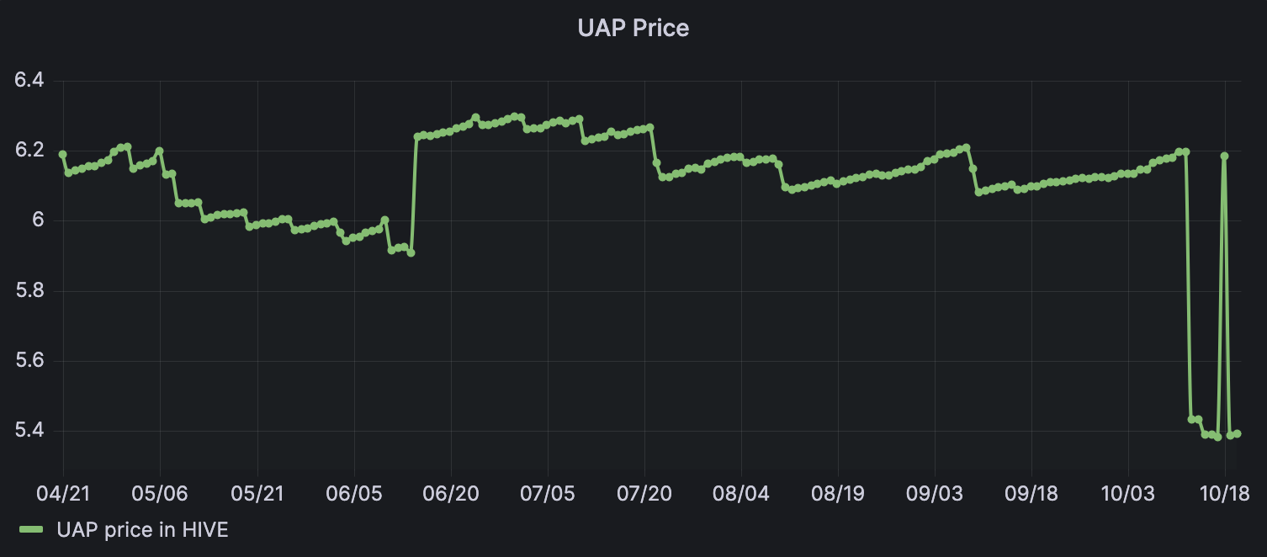Click the 5.8 y-axis value label
The image size is (1267, 557).
(29, 291)
